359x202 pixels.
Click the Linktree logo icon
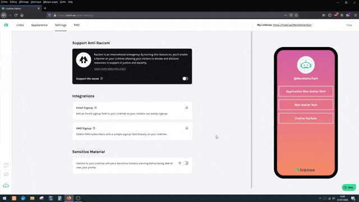pyautogui.click(x=6, y=25)
